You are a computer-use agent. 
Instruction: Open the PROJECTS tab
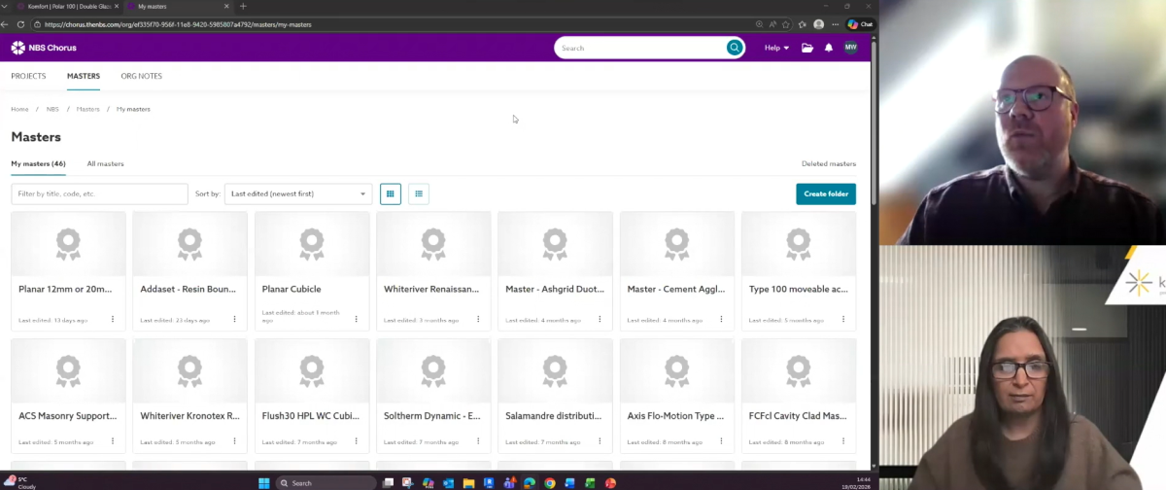pyautogui.click(x=28, y=76)
